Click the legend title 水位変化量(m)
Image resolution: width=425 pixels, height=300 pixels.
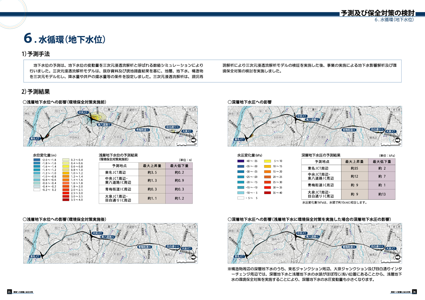point(45,155)
